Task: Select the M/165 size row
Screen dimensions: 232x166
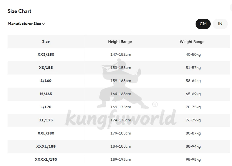Action: (118, 94)
